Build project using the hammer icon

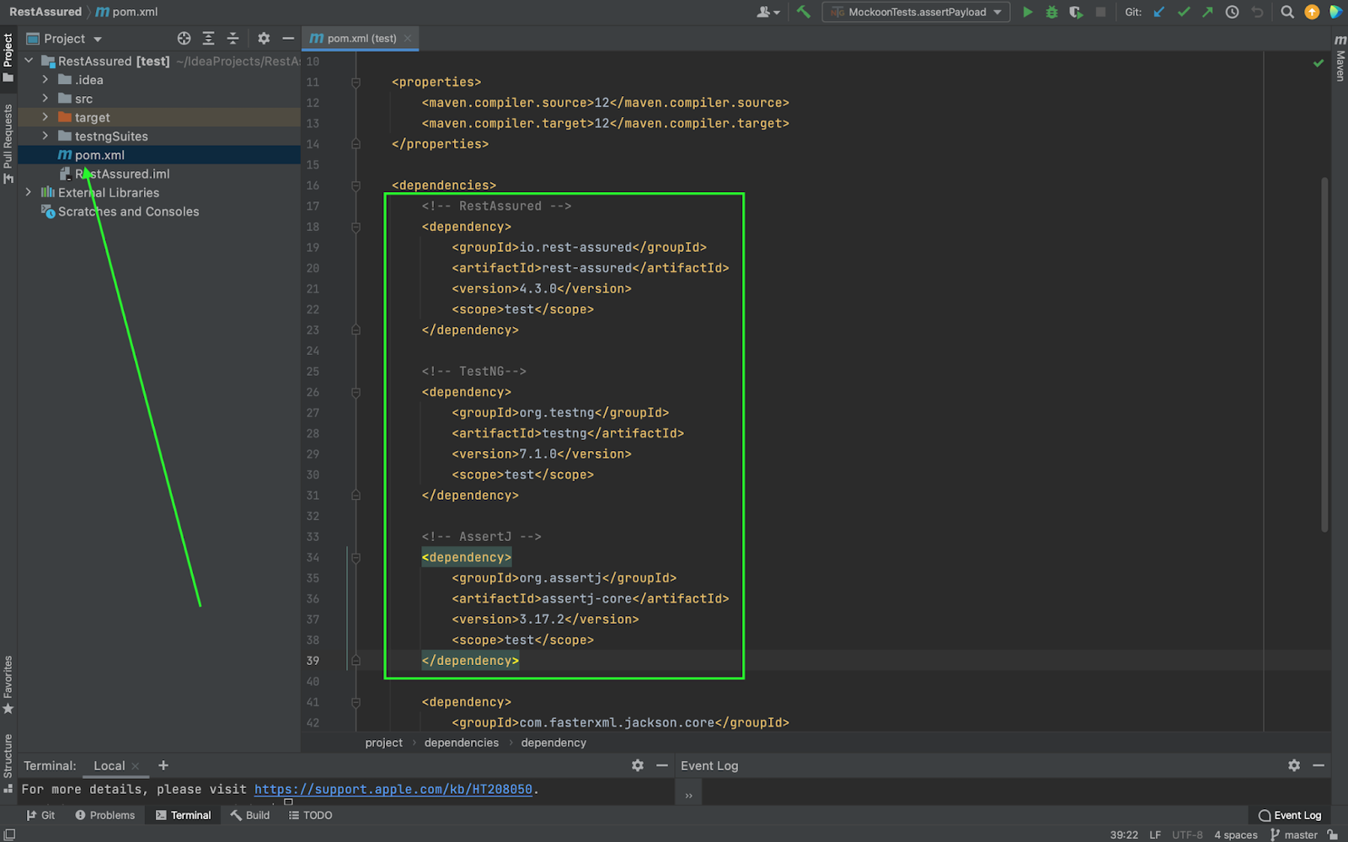[803, 12]
